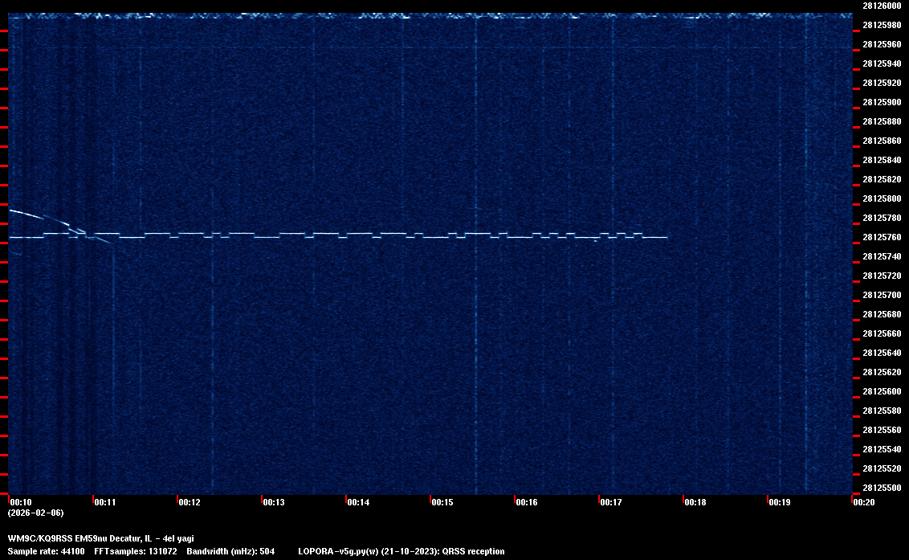Image resolution: width=909 pixels, height=560 pixels.
Task: Select the 28125900 frequency scale value
Action: [881, 102]
